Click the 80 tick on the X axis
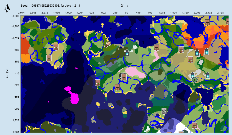Screen dimensions: 232x135 (126, 12)
